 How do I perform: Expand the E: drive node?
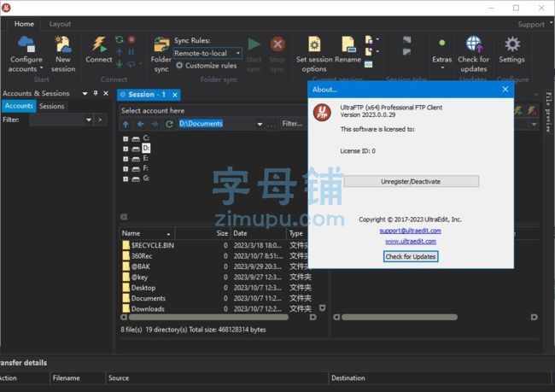point(126,159)
